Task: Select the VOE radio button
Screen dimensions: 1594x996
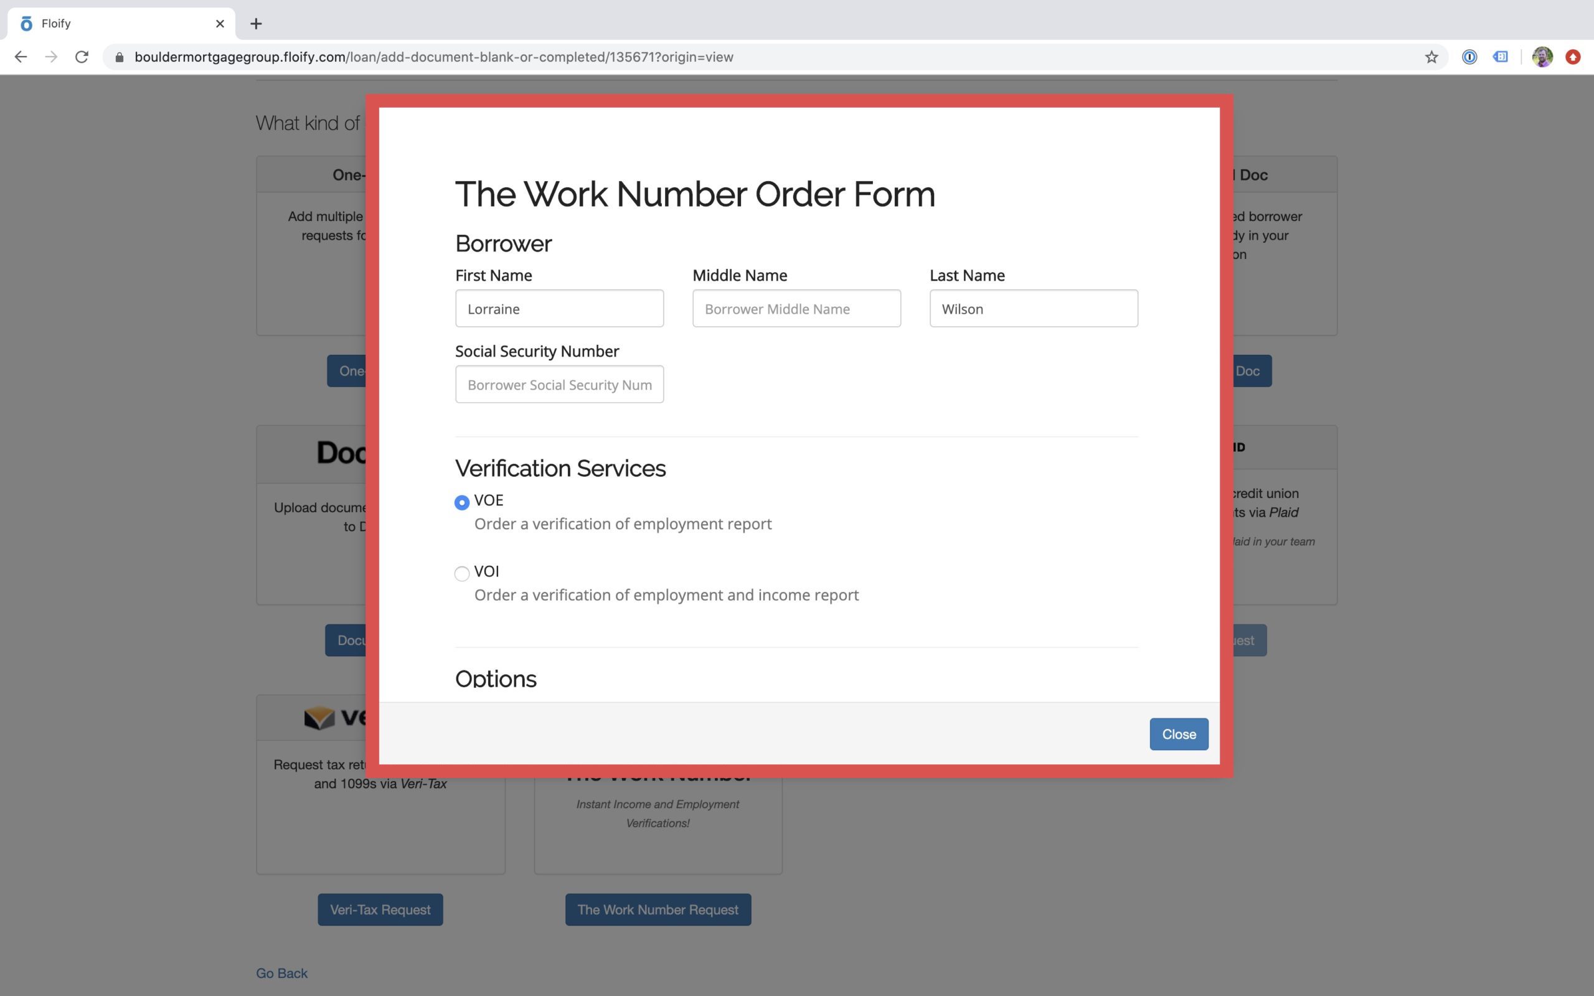Action: [461, 502]
